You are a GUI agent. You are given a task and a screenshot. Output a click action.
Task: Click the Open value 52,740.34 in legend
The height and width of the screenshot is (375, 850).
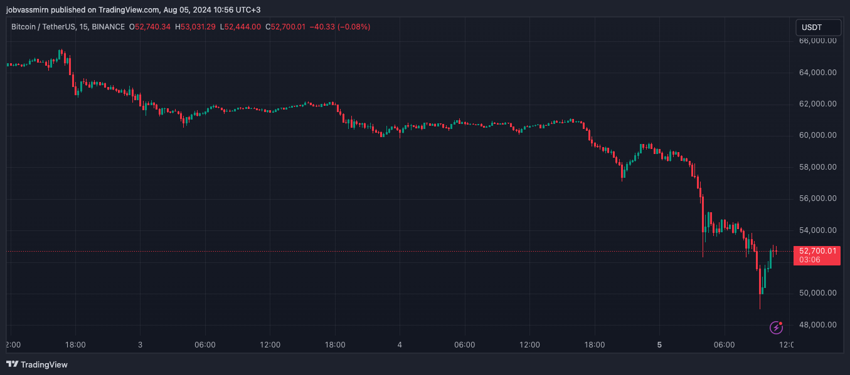[x=153, y=27]
